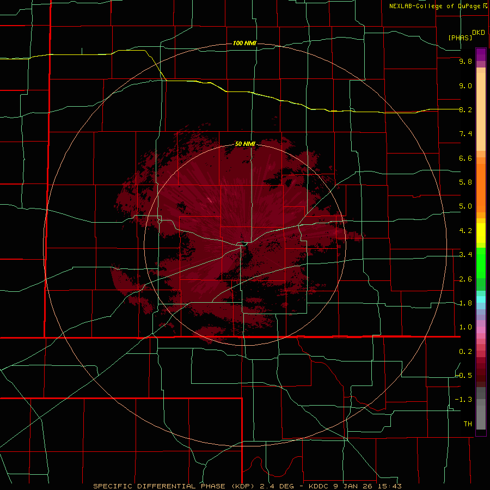
Task: Select the 8.2 value on the scale
Action: click(465, 109)
